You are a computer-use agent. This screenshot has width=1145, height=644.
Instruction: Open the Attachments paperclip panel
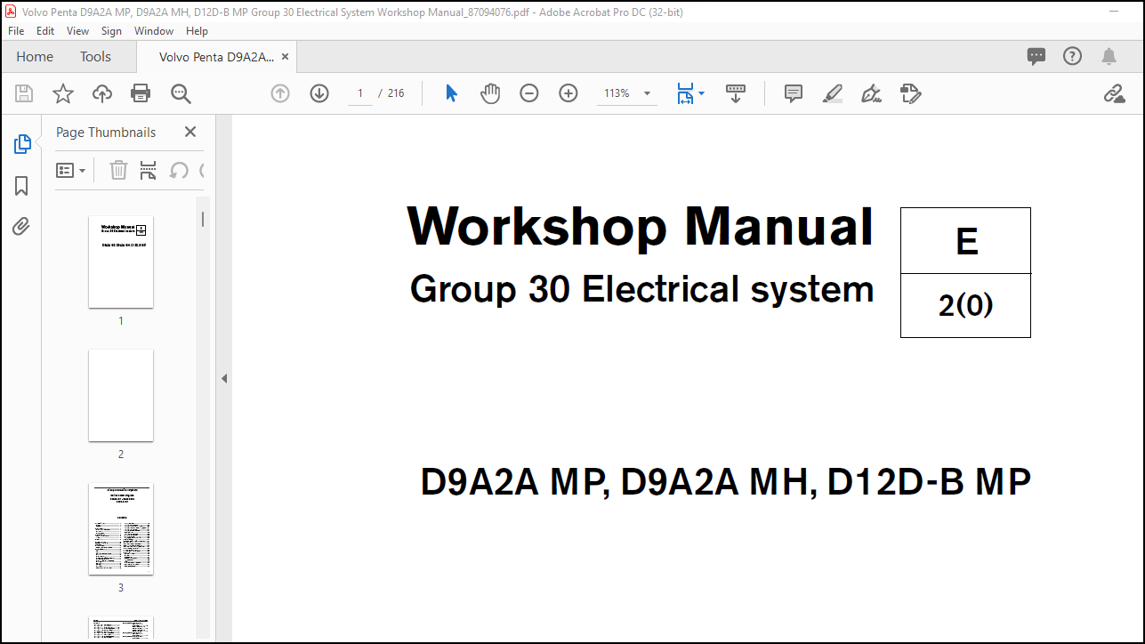(x=21, y=227)
